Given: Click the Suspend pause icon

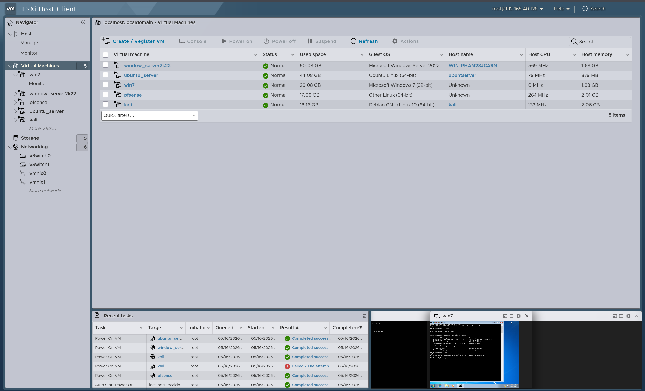Looking at the screenshot, I should 309,41.
